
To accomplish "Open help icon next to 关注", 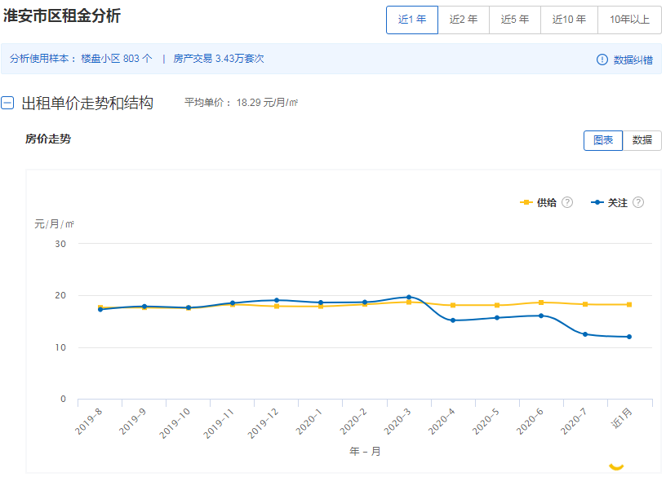I will click(638, 202).
